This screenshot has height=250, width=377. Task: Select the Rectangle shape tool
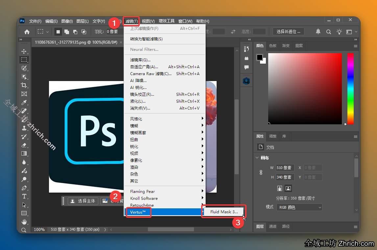pyautogui.click(x=24, y=213)
